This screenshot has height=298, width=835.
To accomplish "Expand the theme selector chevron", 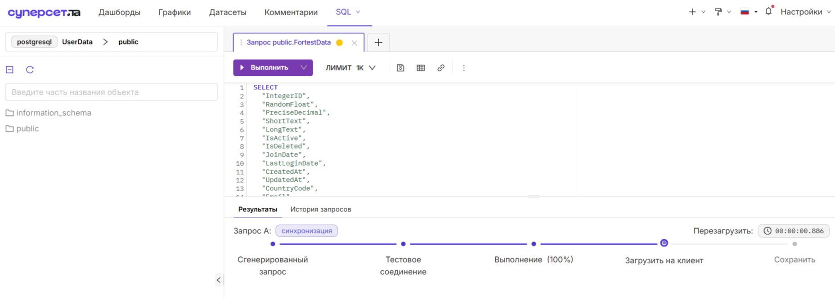I will [729, 12].
